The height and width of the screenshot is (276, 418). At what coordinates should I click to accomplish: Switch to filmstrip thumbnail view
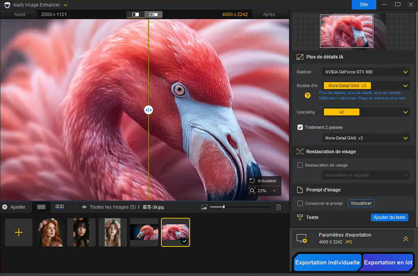pos(60,207)
